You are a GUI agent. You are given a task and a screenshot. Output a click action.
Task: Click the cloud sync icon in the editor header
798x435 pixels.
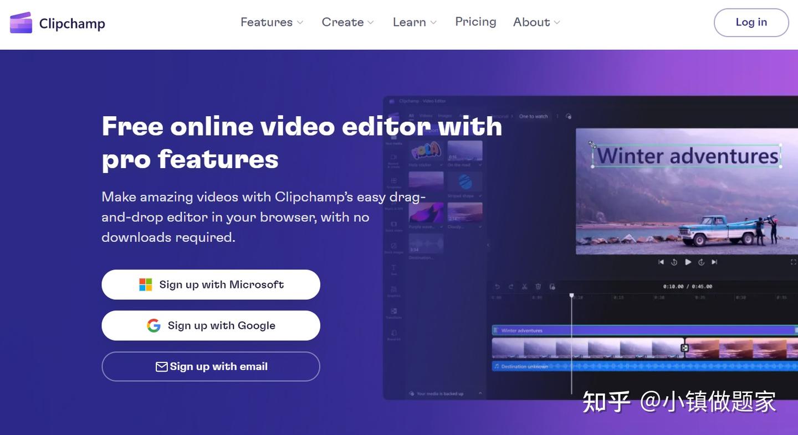pyautogui.click(x=569, y=116)
